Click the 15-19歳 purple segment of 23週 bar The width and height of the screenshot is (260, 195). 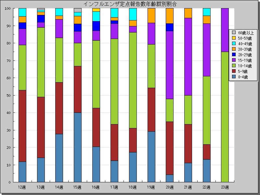(225, 30)
